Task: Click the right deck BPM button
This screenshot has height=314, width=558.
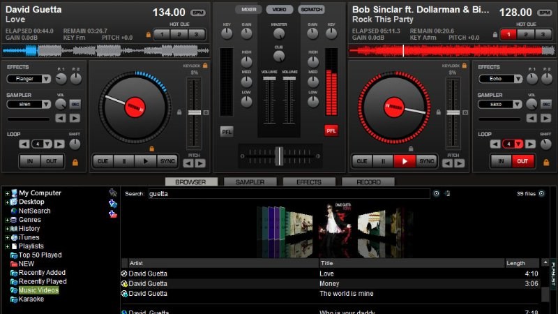Action: (545, 13)
